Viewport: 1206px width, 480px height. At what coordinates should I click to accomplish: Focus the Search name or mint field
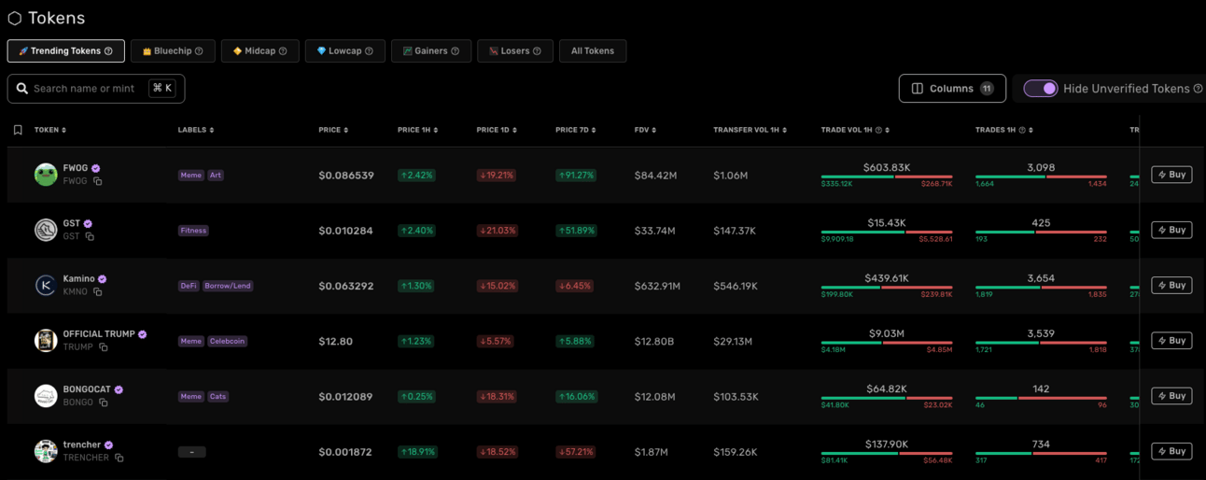pyautogui.click(x=96, y=89)
